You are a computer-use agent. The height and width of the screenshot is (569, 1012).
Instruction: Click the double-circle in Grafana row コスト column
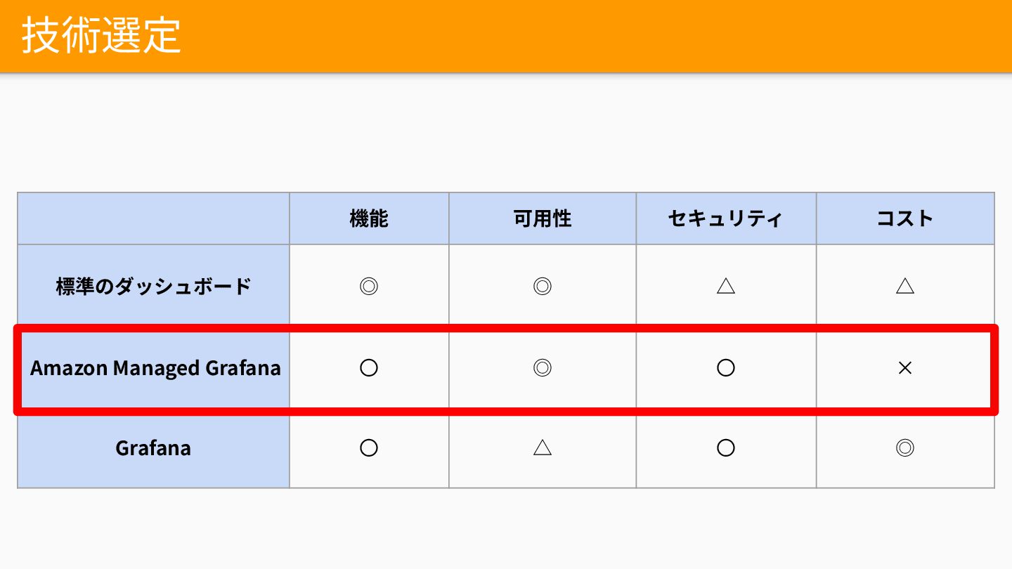coord(905,448)
